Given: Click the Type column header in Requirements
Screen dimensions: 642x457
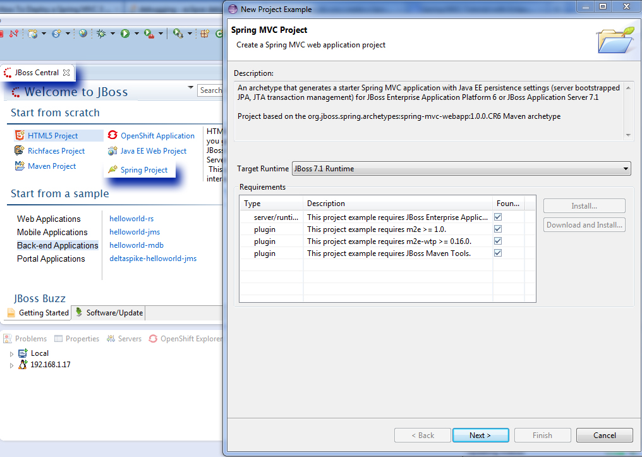Looking at the screenshot, I should tap(271, 204).
